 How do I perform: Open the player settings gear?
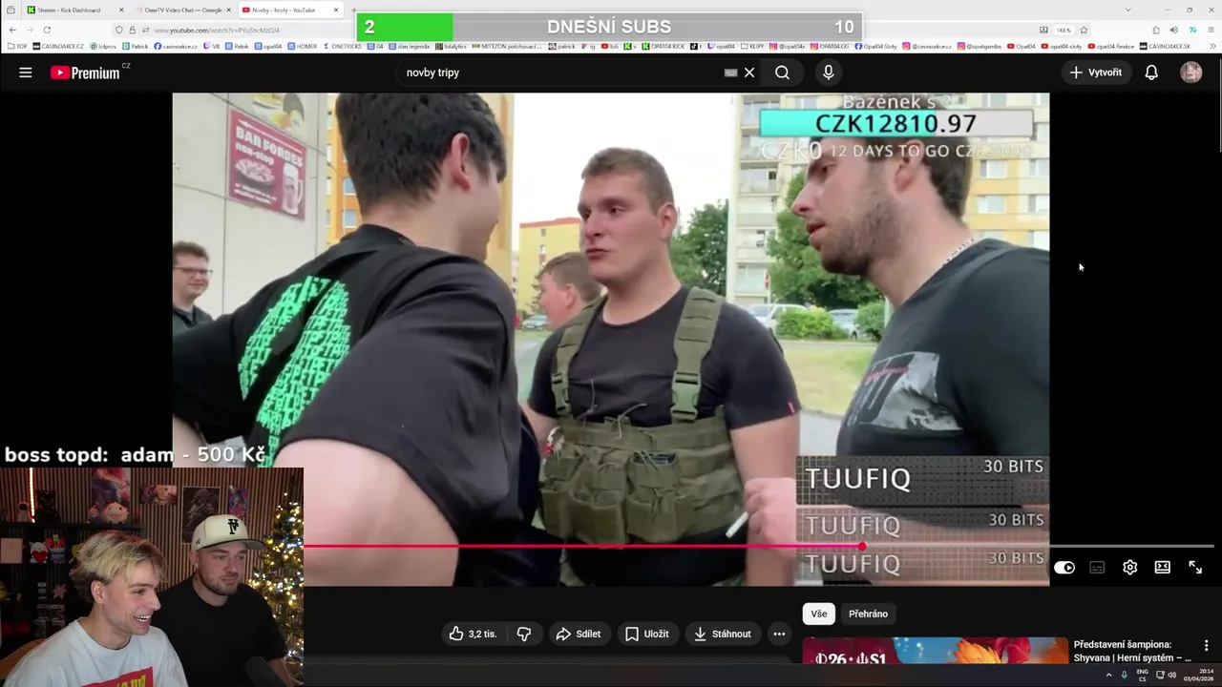(x=1129, y=567)
